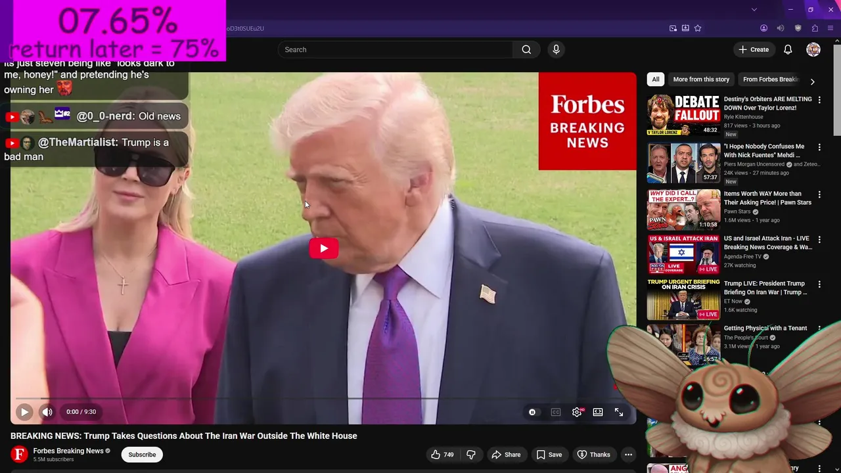Viewport: 841px width, 473px height.
Task: Select From Forbes Breaking News chip
Action: click(771, 79)
